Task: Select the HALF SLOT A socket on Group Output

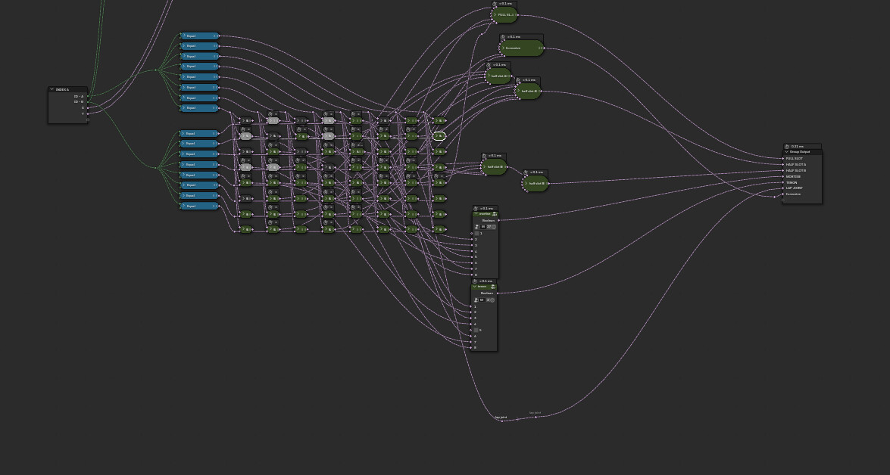Action: pos(783,164)
